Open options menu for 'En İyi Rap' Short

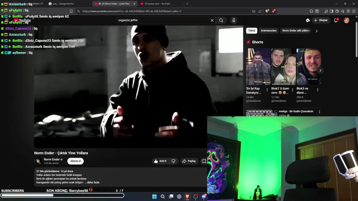[267, 90]
